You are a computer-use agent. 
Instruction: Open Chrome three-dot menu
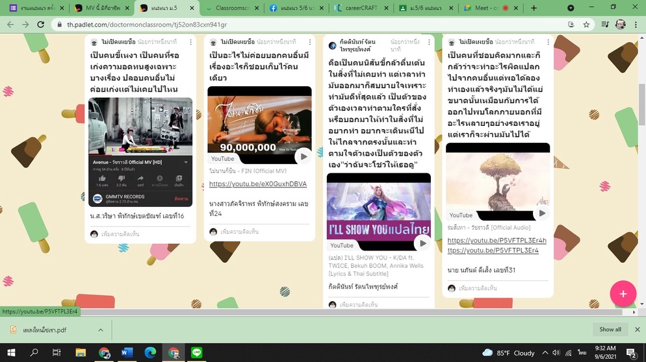point(635,25)
